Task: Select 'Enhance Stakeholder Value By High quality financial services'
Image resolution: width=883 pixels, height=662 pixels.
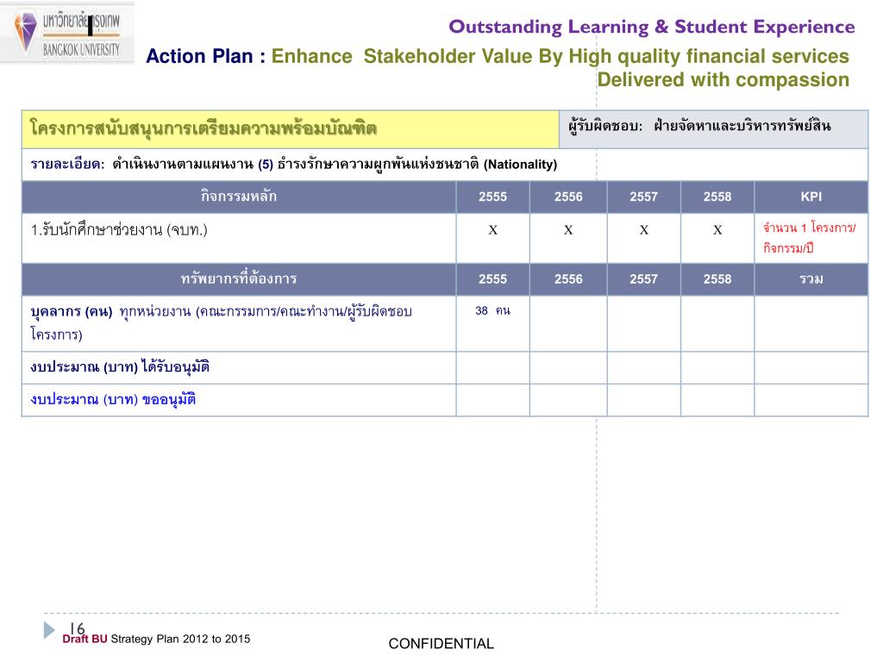Action: pyautogui.click(x=560, y=56)
